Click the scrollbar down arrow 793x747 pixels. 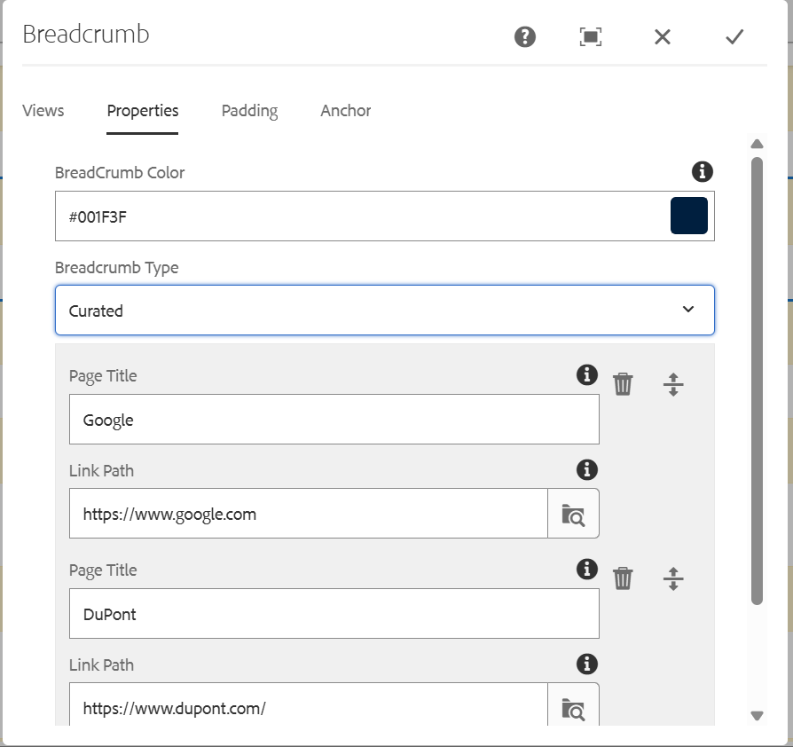pyautogui.click(x=757, y=715)
